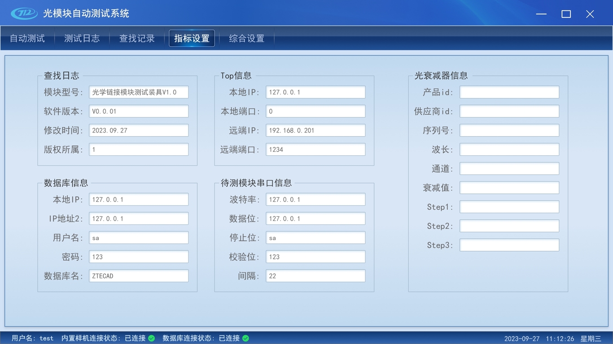This screenshot has height=344, width=613.
Task: Select the 指标设置 tab
Action: 192,39
